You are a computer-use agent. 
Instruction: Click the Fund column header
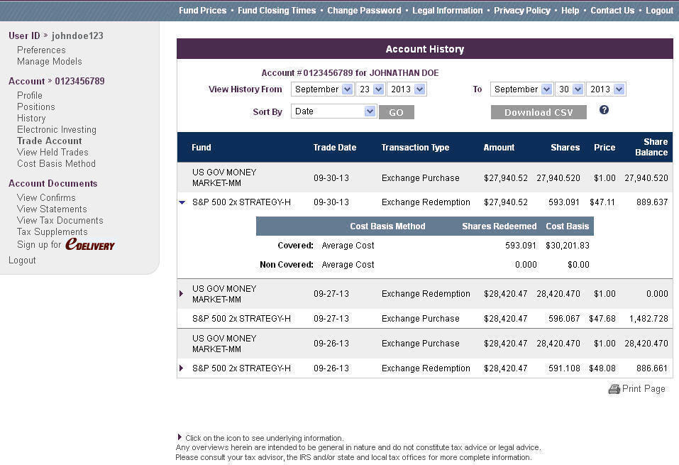point(202,148)
